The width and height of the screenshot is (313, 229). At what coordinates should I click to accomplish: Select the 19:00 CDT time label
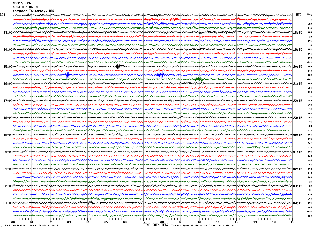click(x=8, y=135)
